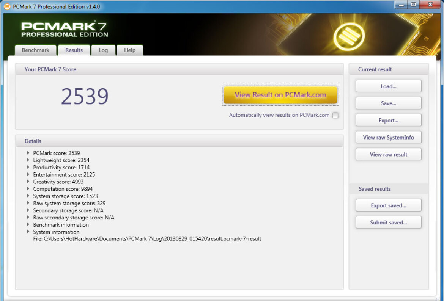
Task: Expand the System information row
Action: click(x=28, y=232)
